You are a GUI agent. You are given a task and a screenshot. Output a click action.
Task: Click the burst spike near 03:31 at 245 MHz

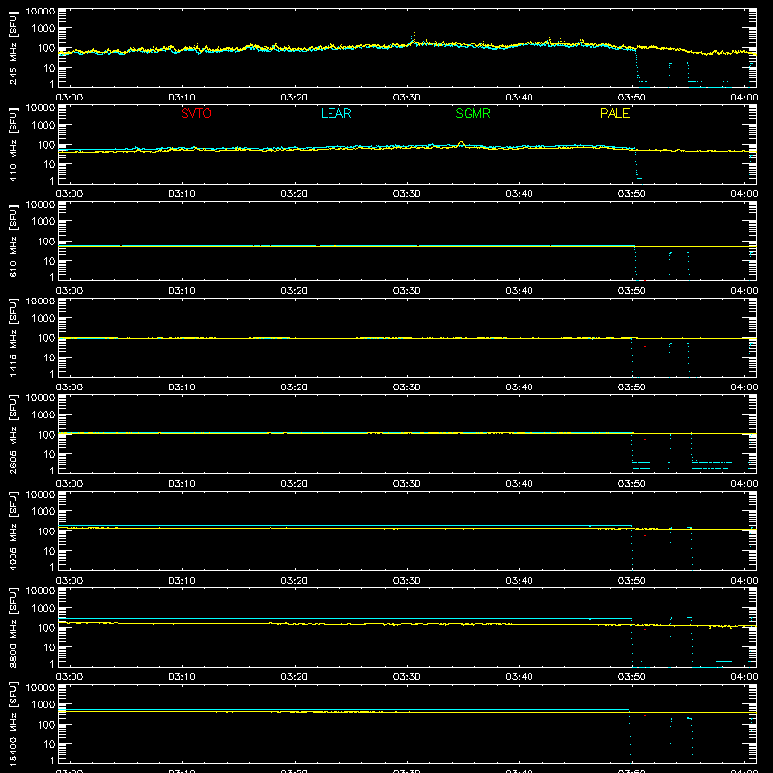[x=413, y=39]
